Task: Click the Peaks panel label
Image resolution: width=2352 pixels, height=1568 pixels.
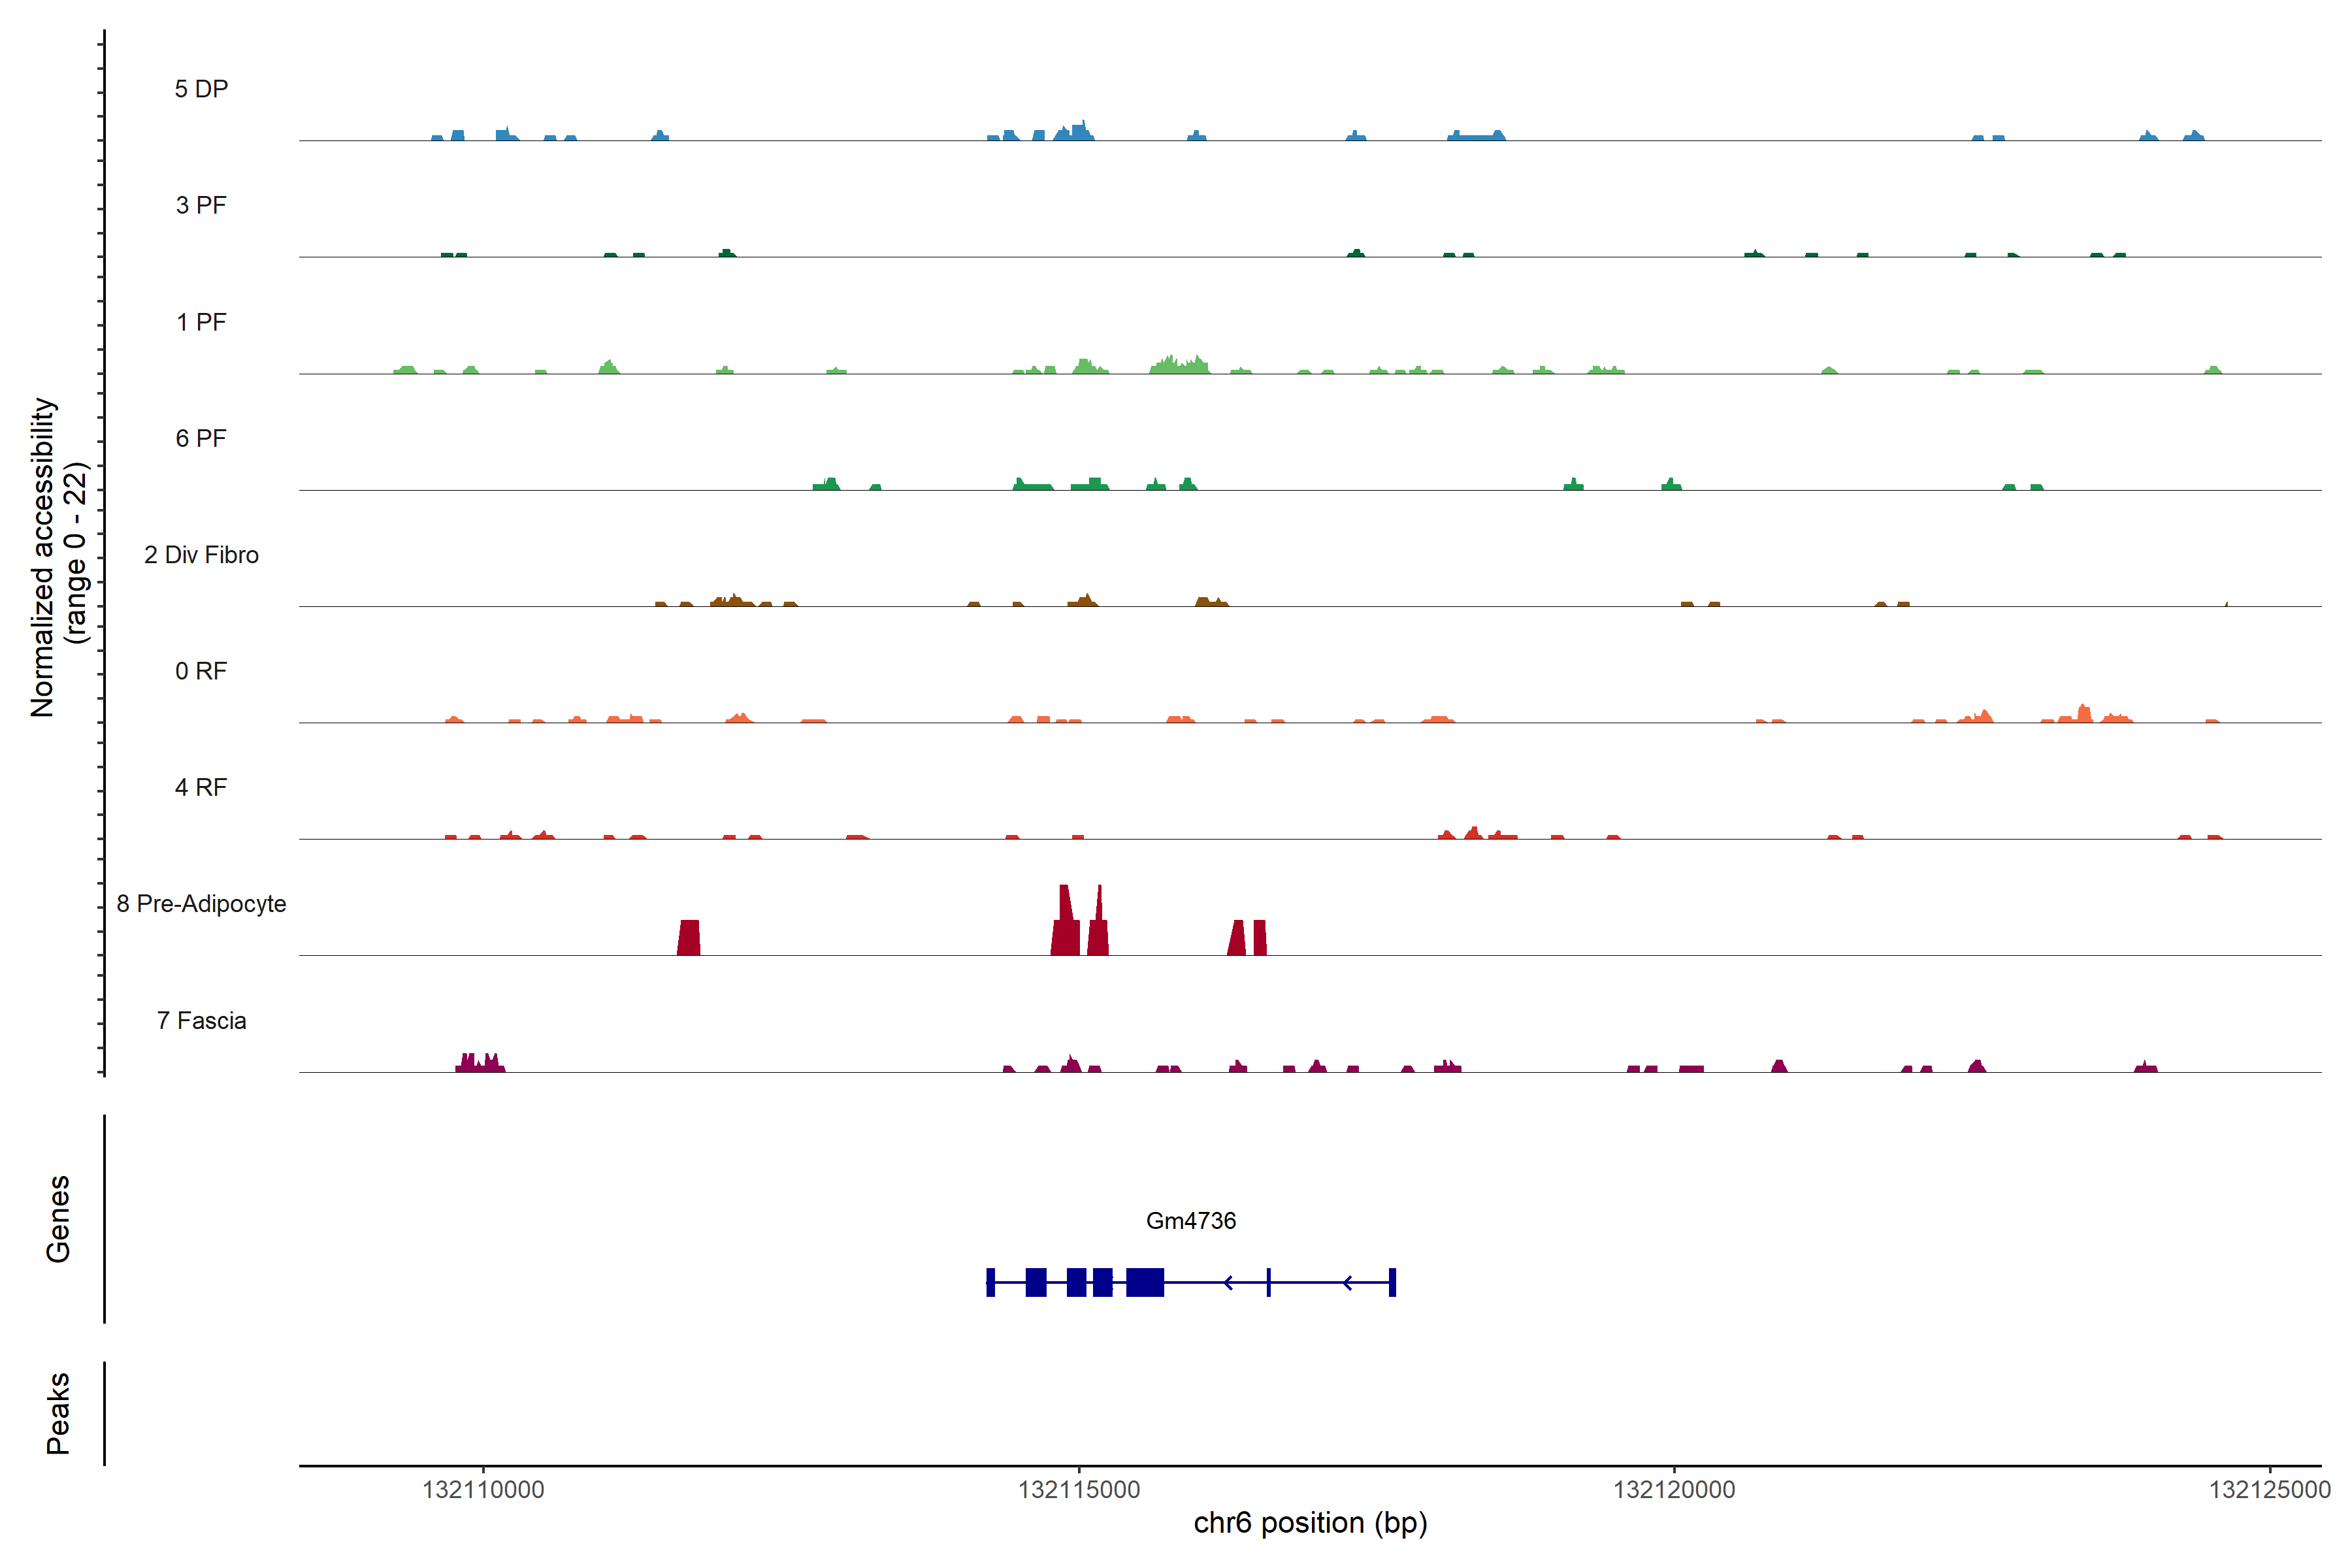Action: coord(58,1412)
